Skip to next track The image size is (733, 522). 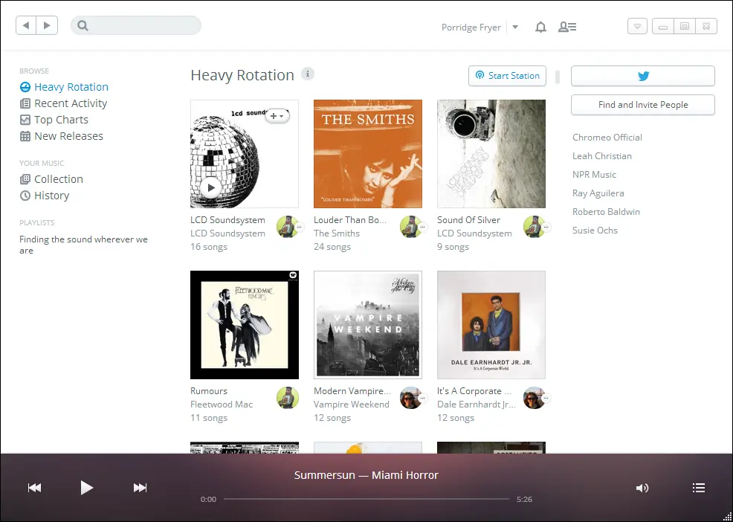pyautogui.click(x=140, y=488)
